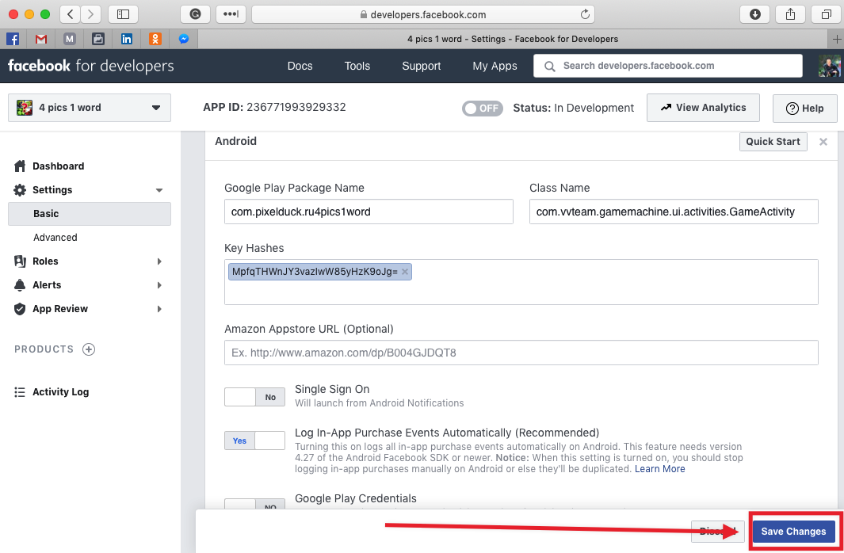Click the APP ID number
Image resolution: width=844 pixels, height=553 pixels.
[x=296, y=107]
